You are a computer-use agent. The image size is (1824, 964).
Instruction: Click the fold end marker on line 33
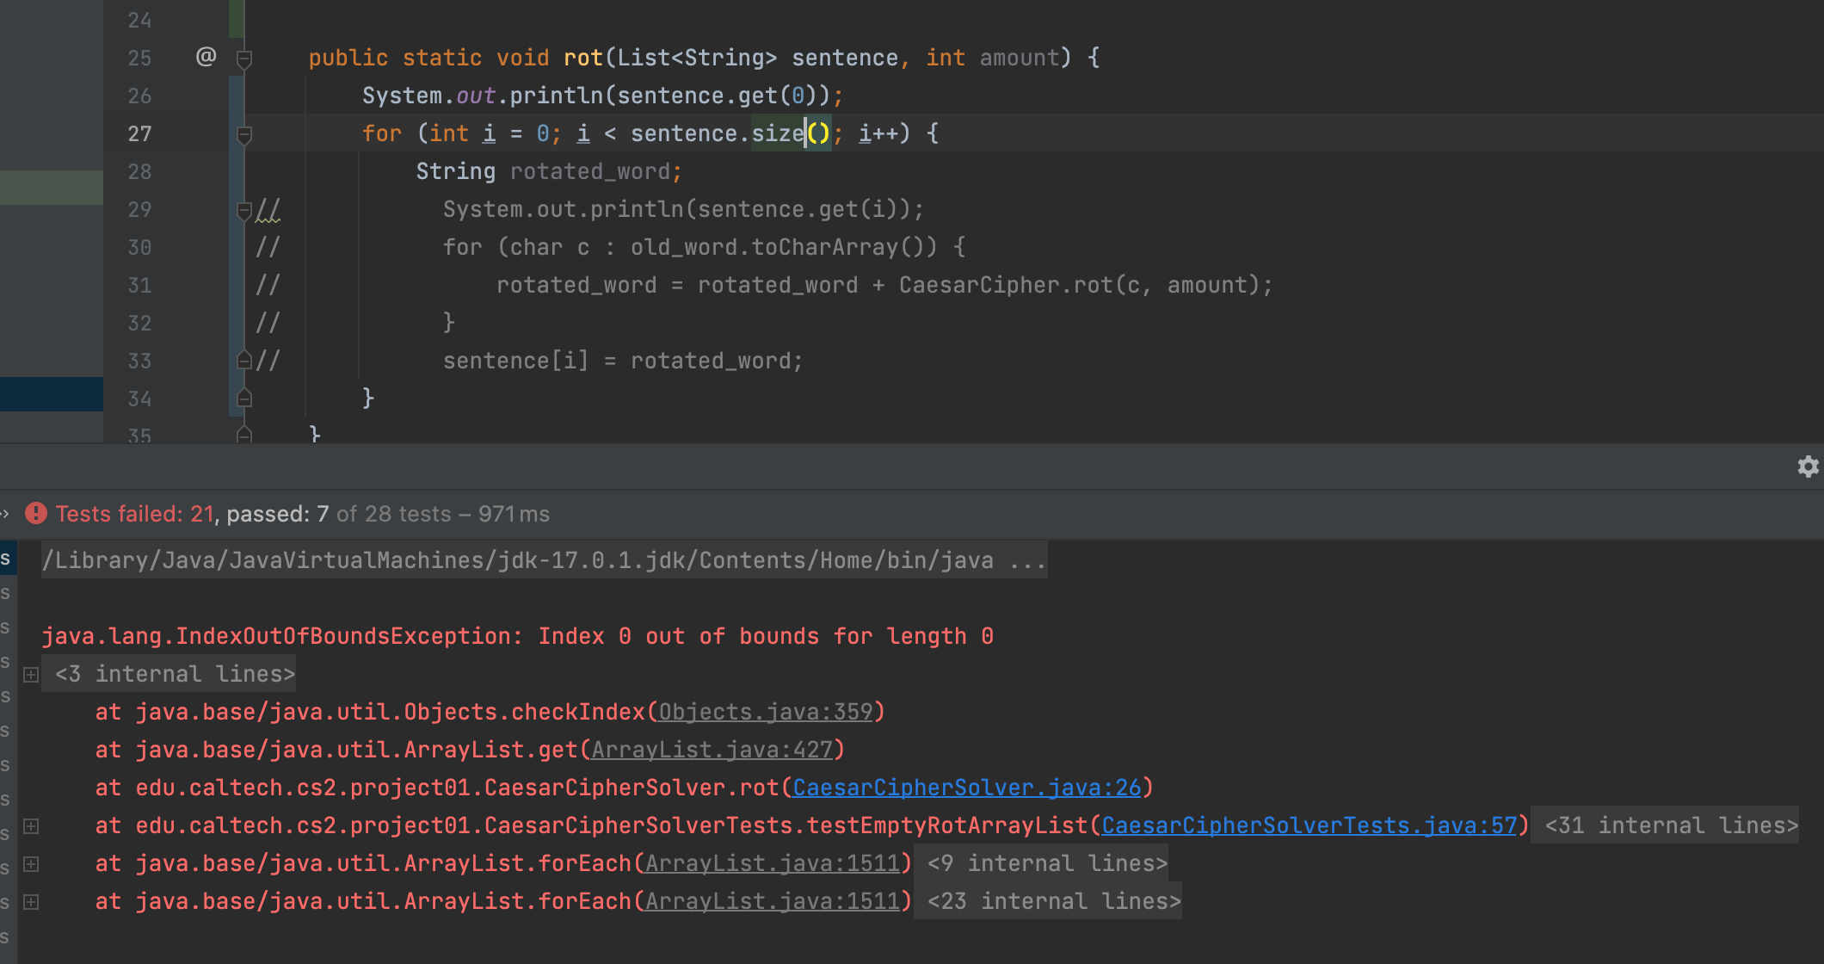click(x=244, y=360)
